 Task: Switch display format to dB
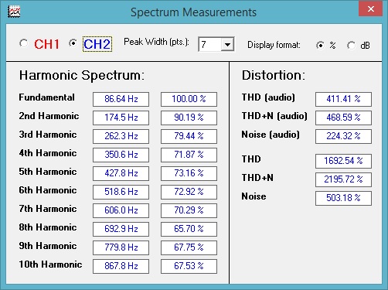tap(352, 46)
